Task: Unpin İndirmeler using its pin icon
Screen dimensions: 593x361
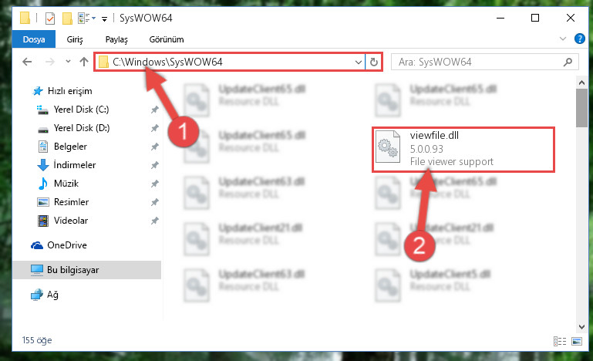Action: [155, 165]
